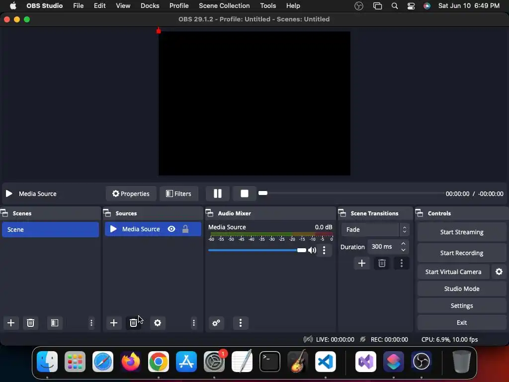Click the REC timer in status bar
This screenshot has height=382, width=509.
point(389,339)
